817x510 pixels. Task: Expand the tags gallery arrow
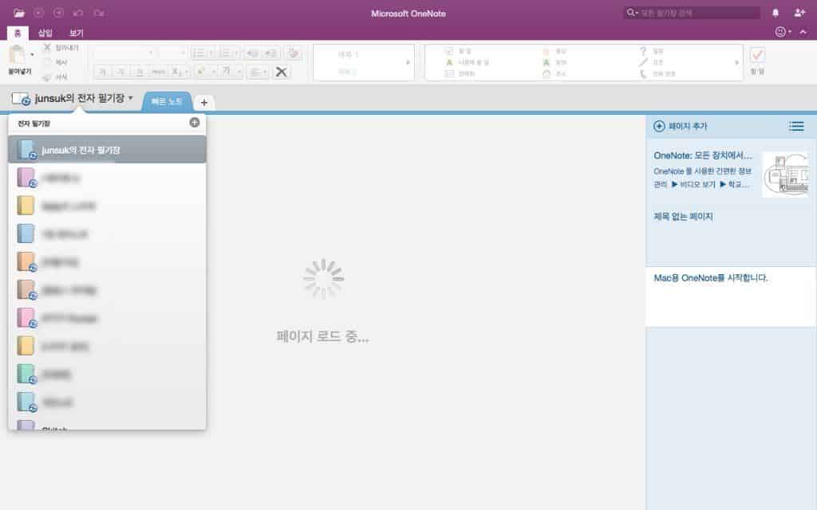736,62
